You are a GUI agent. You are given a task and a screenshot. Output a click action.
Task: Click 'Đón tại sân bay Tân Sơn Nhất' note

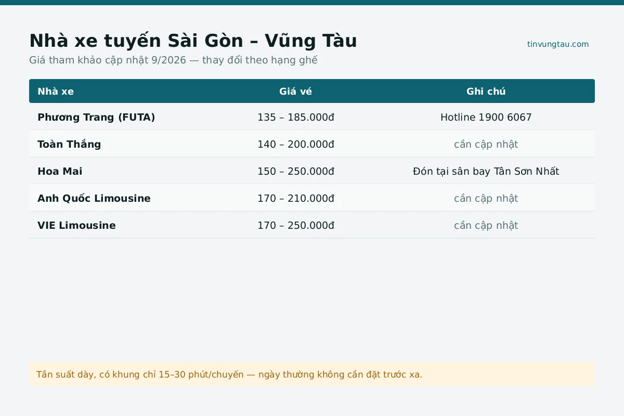pyautogui.click(x=486, y=172)
